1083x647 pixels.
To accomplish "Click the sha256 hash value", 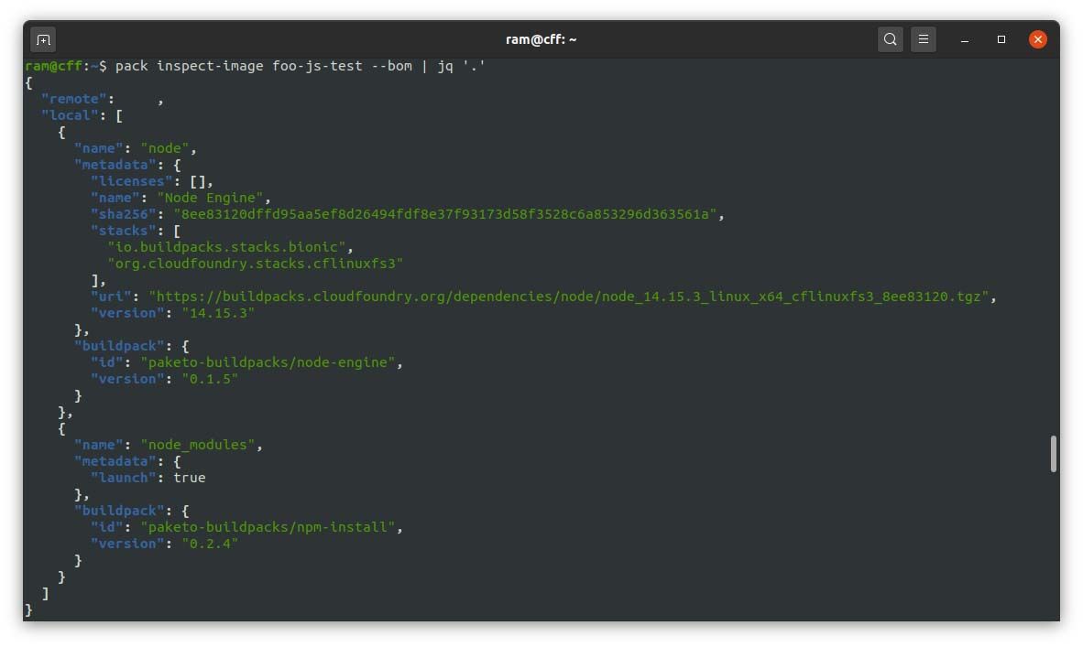I will 445,214.
